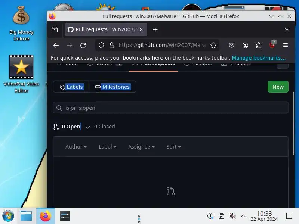
Task: Select the VideoPad Video Editor desktop icon
Action: (x=21, y=74)
